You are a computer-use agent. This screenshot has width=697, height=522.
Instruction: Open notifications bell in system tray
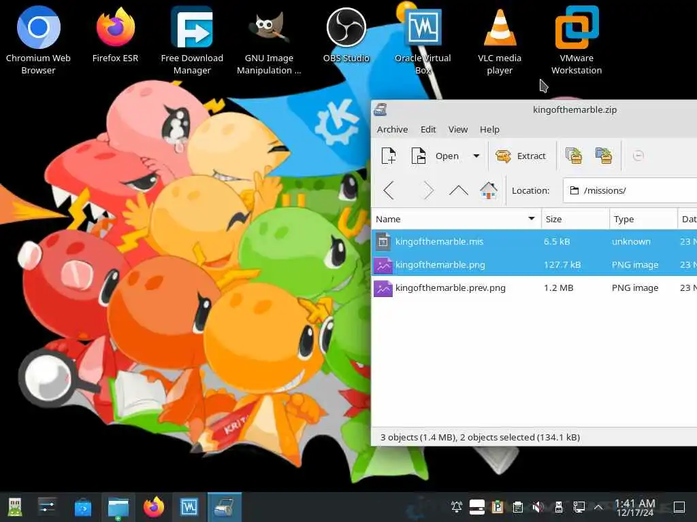tap(457, 507)
